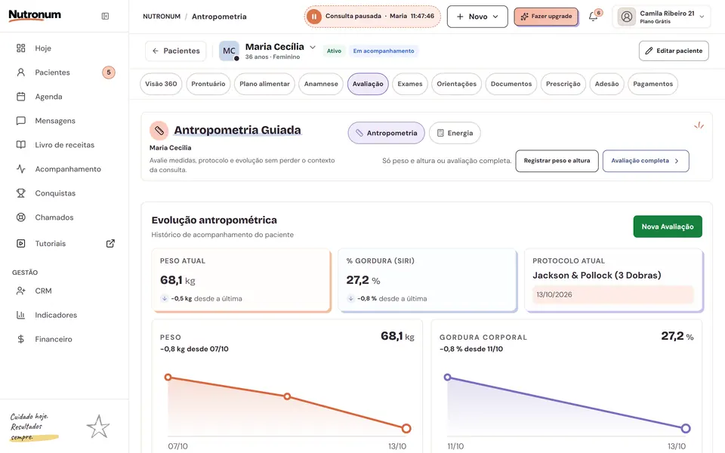Click the MC patient avatar
This screenshot has height=453, width=725.
[229, 51]
